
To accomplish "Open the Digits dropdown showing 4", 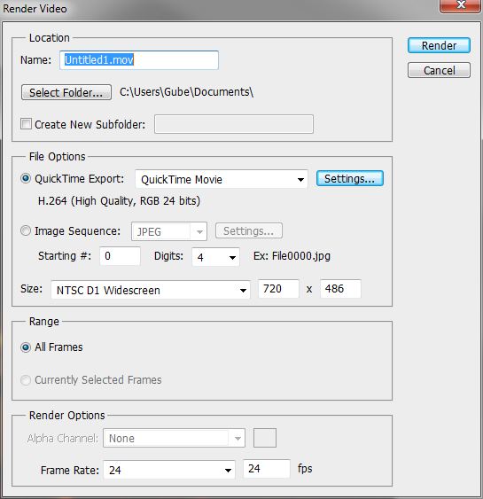I will [x=215, y=257].
